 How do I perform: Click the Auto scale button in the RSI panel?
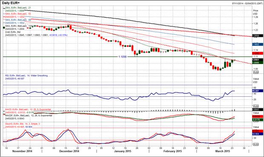point(256,106)
